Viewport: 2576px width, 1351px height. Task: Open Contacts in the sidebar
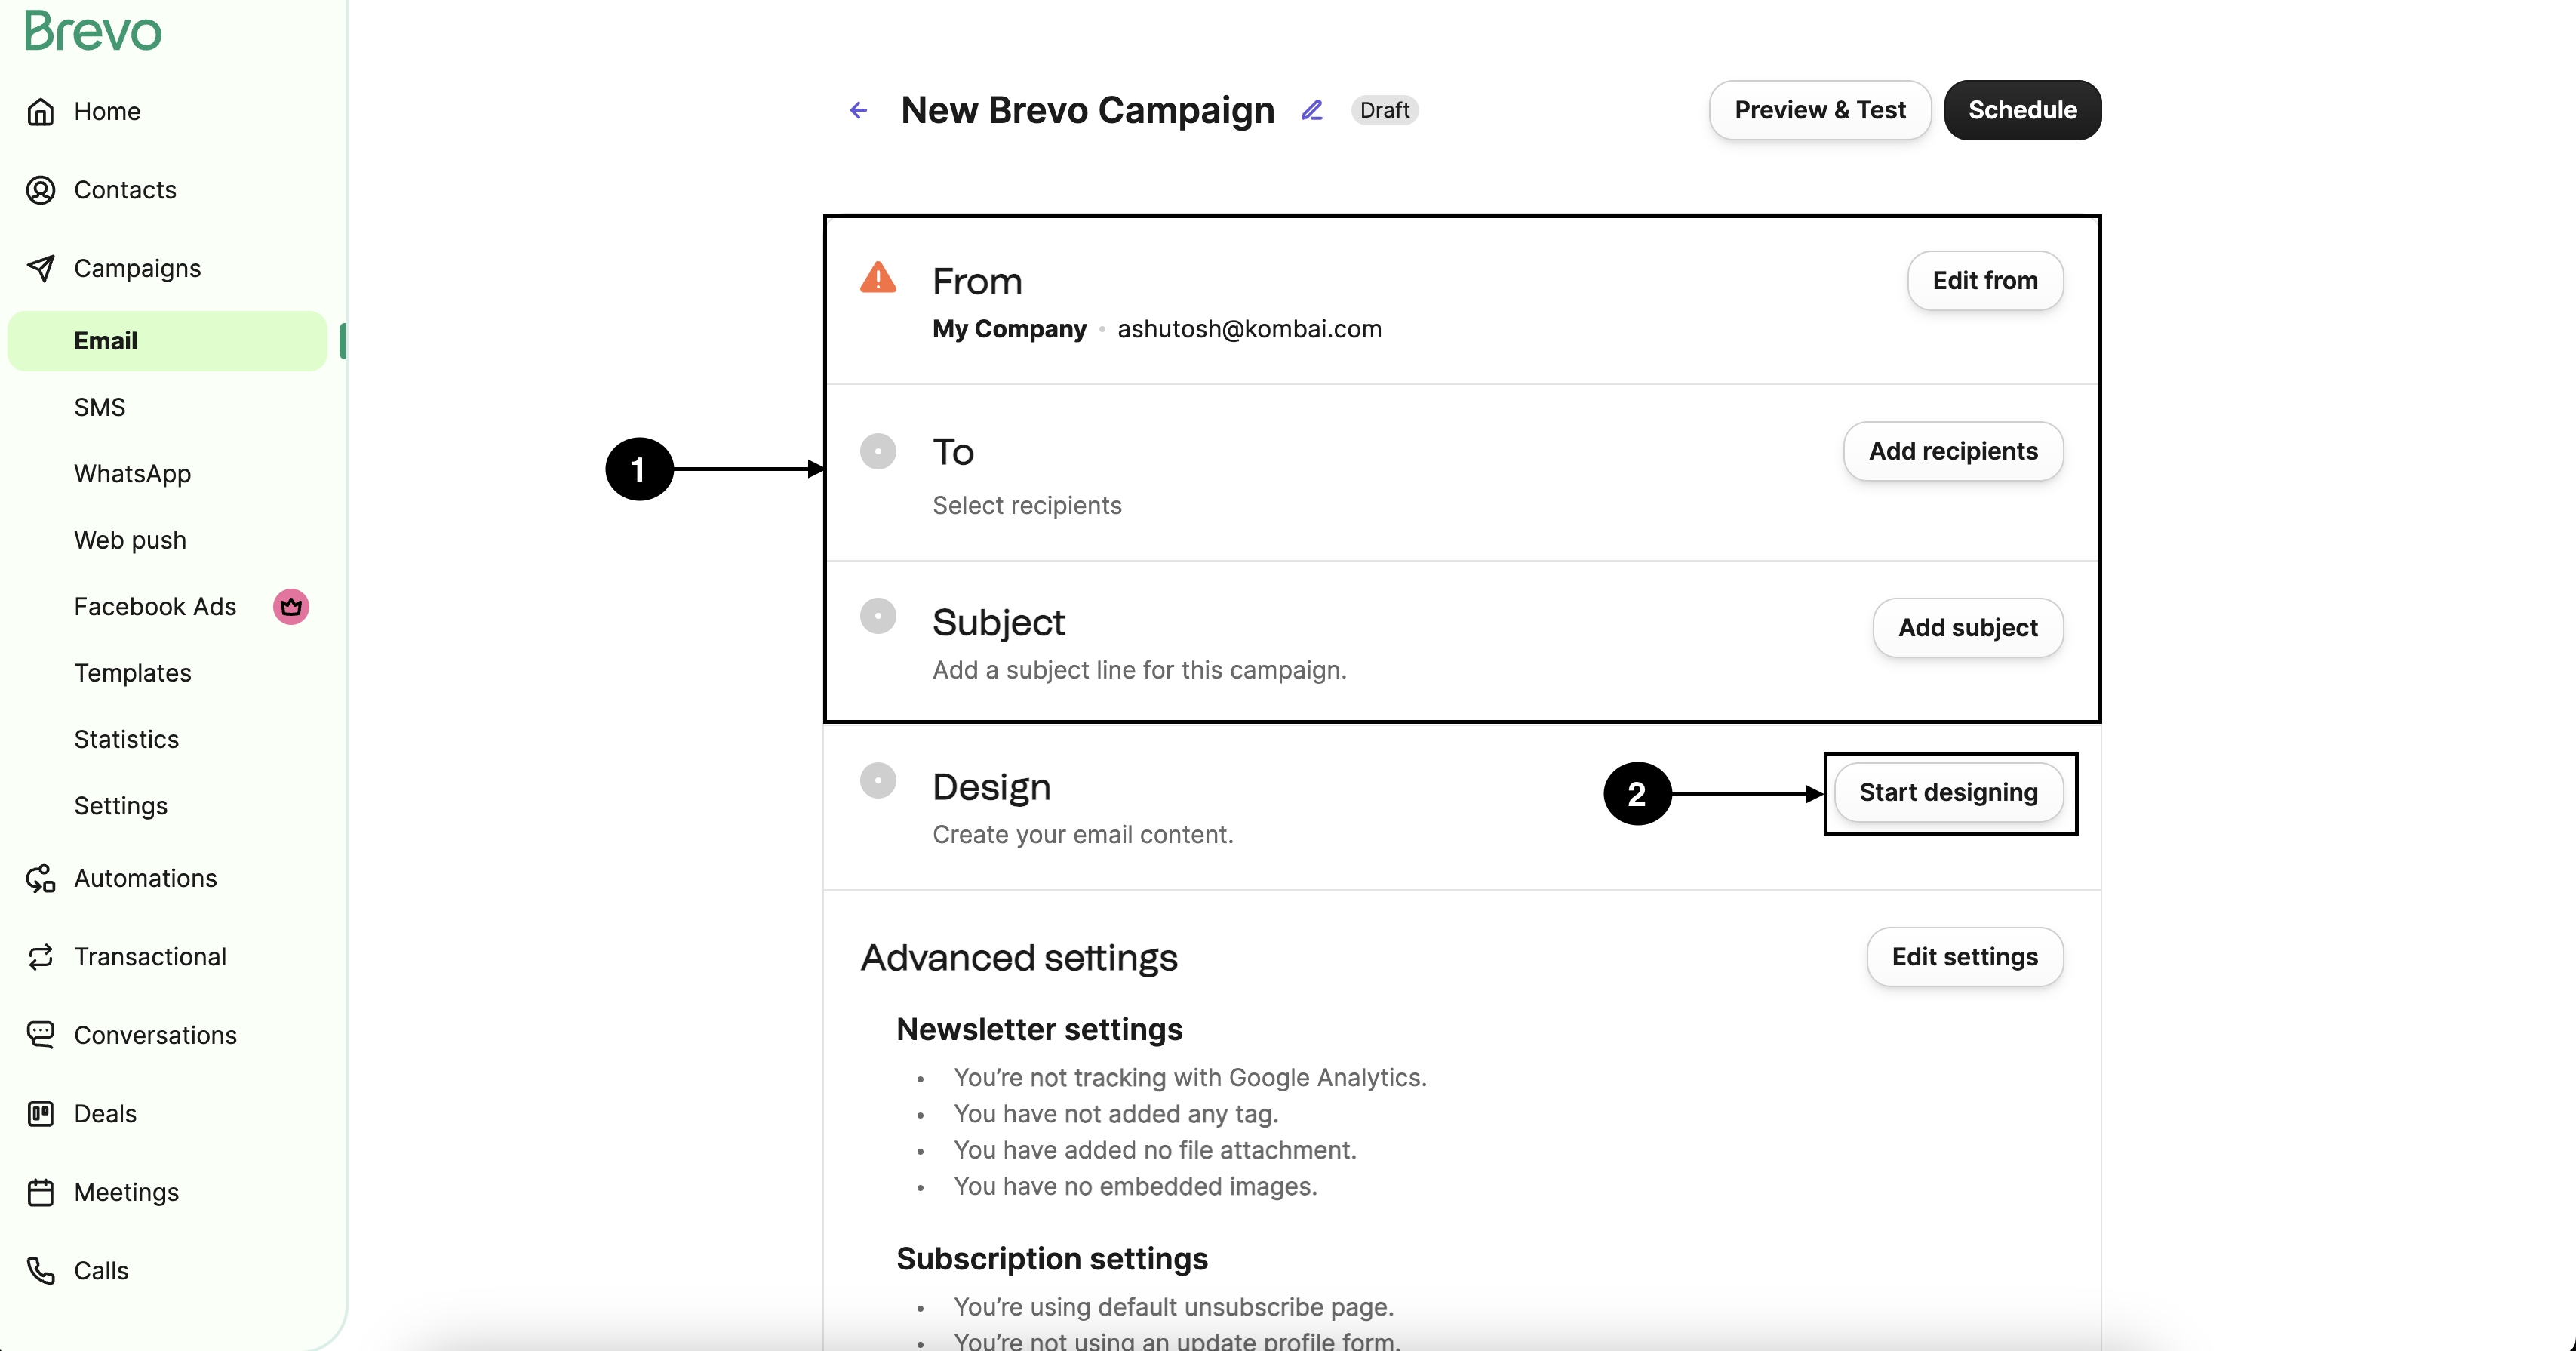(125, 190)
